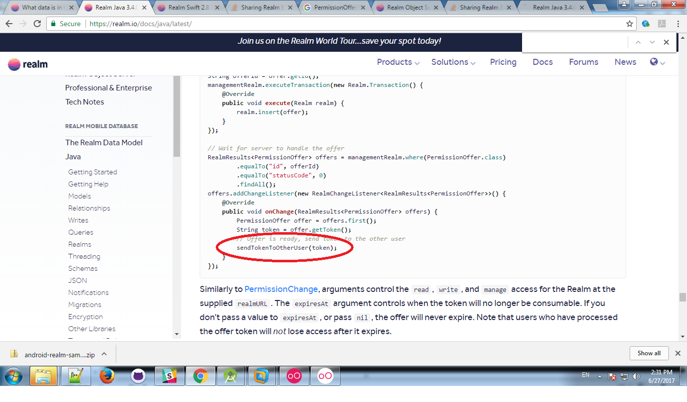Click the browser back arrow

click(x=10, y=24)
